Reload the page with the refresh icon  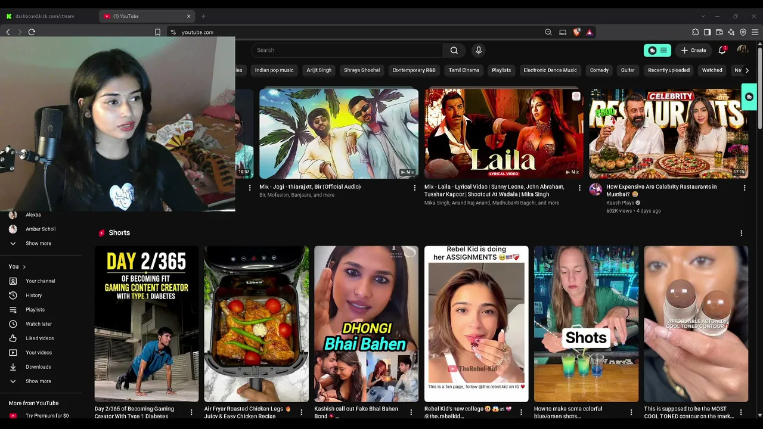click(32, 32)
